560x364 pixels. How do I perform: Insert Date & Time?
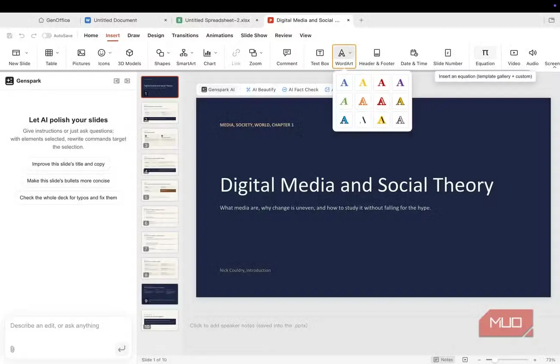[x=414, y=57]
